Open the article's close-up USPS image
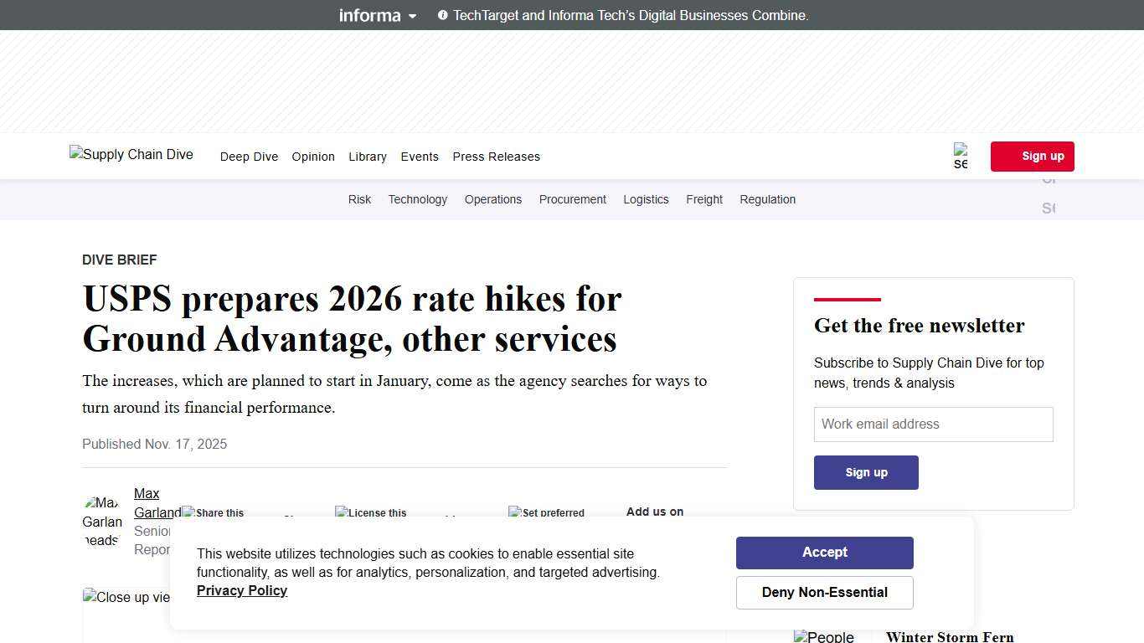 [x=126, y=597]
